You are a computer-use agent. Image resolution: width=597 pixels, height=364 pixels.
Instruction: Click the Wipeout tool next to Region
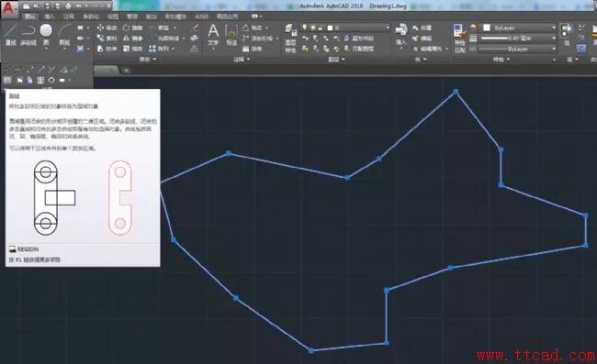19,80
